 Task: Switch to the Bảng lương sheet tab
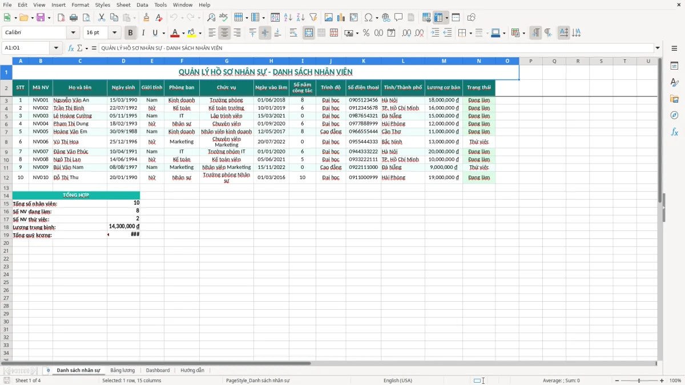click(x=122, y=370)
